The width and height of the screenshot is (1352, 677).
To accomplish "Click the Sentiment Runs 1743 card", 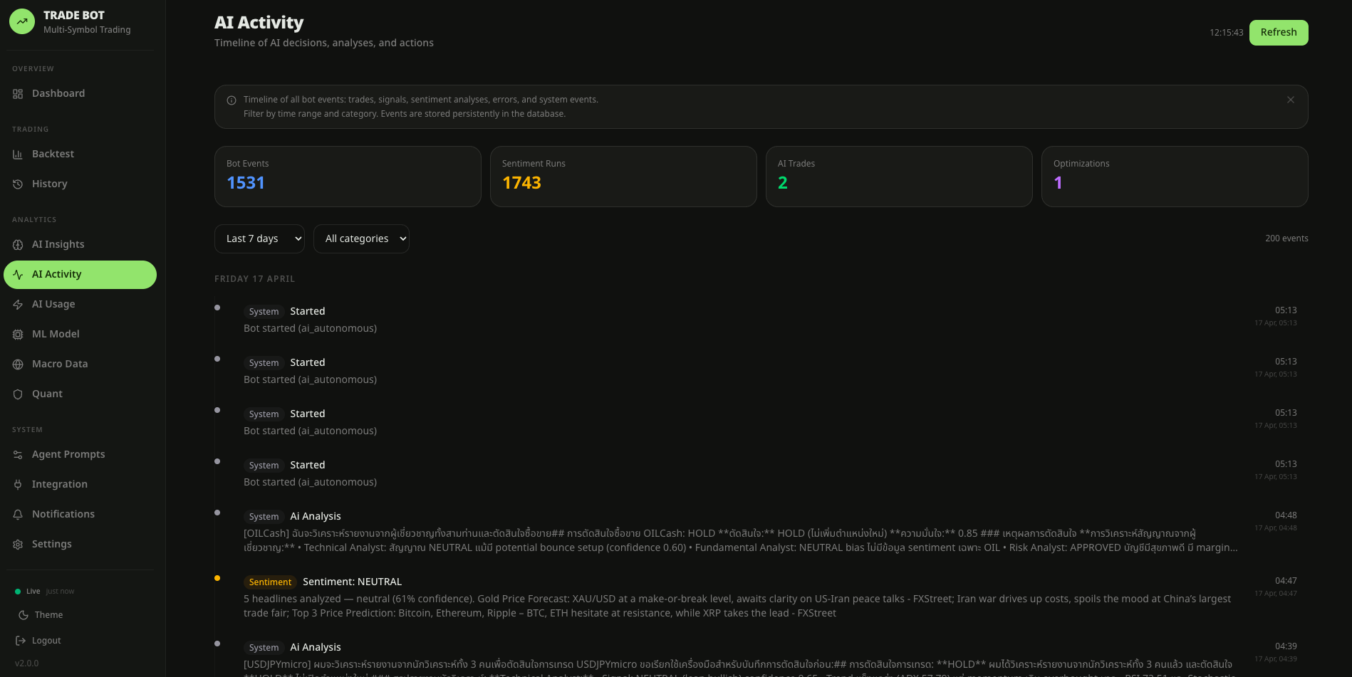I will coord(623,177).
